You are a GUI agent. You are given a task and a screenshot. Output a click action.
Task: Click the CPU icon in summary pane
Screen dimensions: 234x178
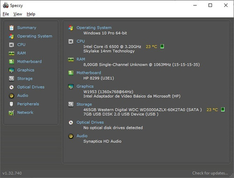coord(71,42)
